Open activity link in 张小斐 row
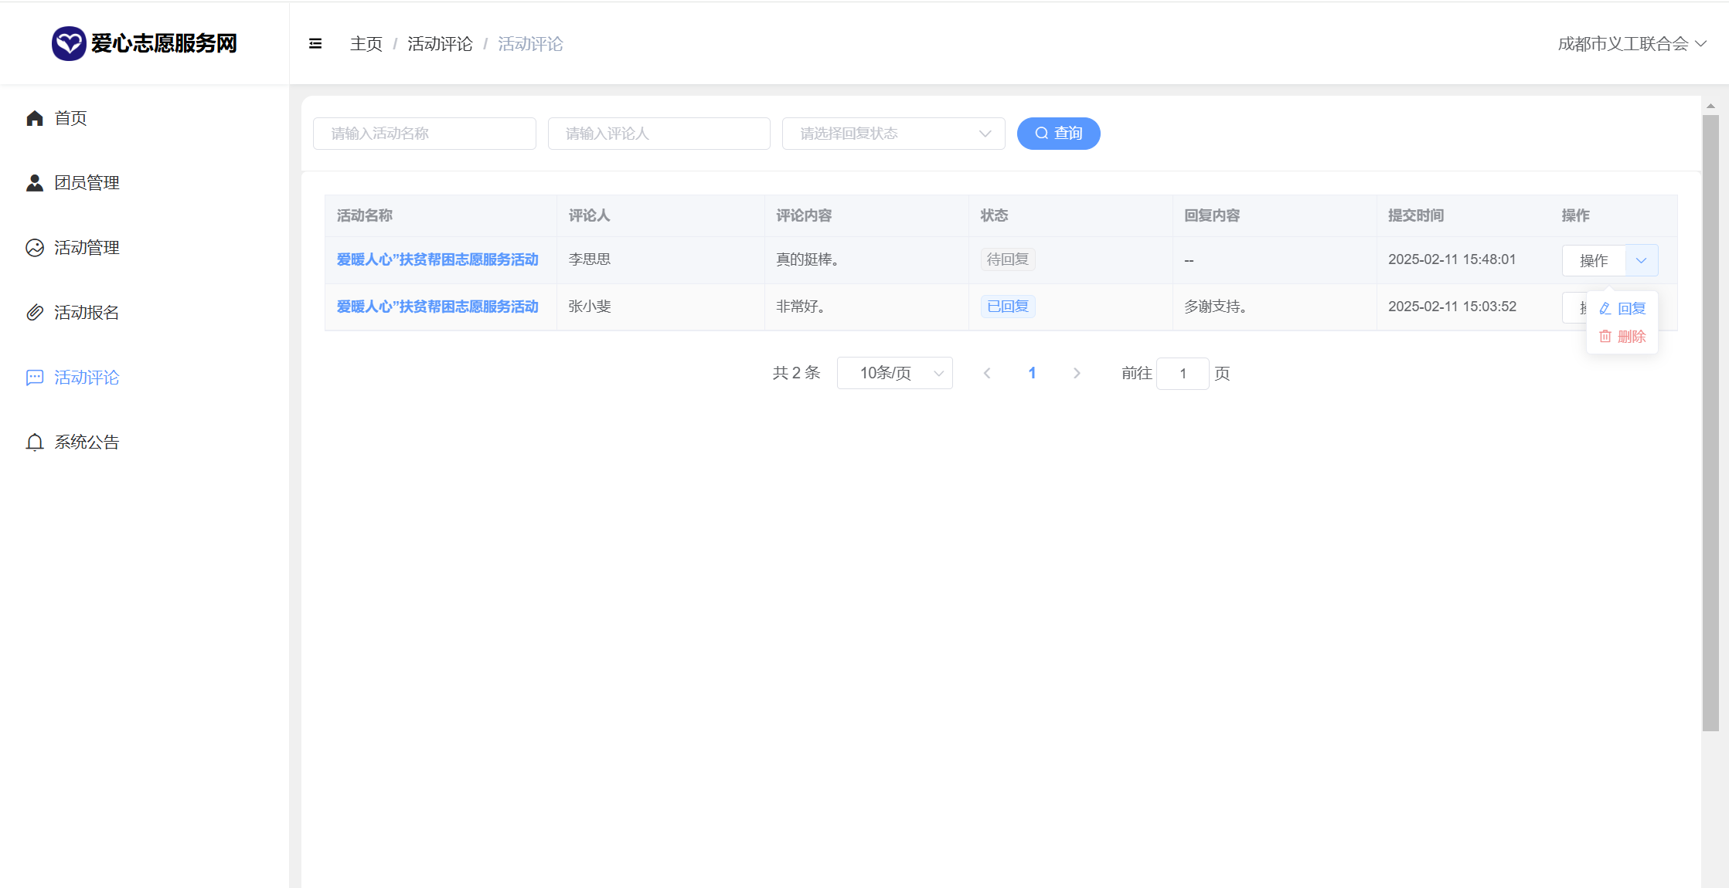Screen dimensions: 1729x888 pos(437,307)
